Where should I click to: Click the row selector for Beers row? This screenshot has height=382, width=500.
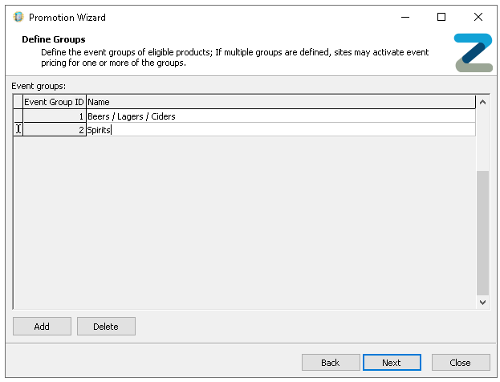pyautogui.click(x=18, y=116)
